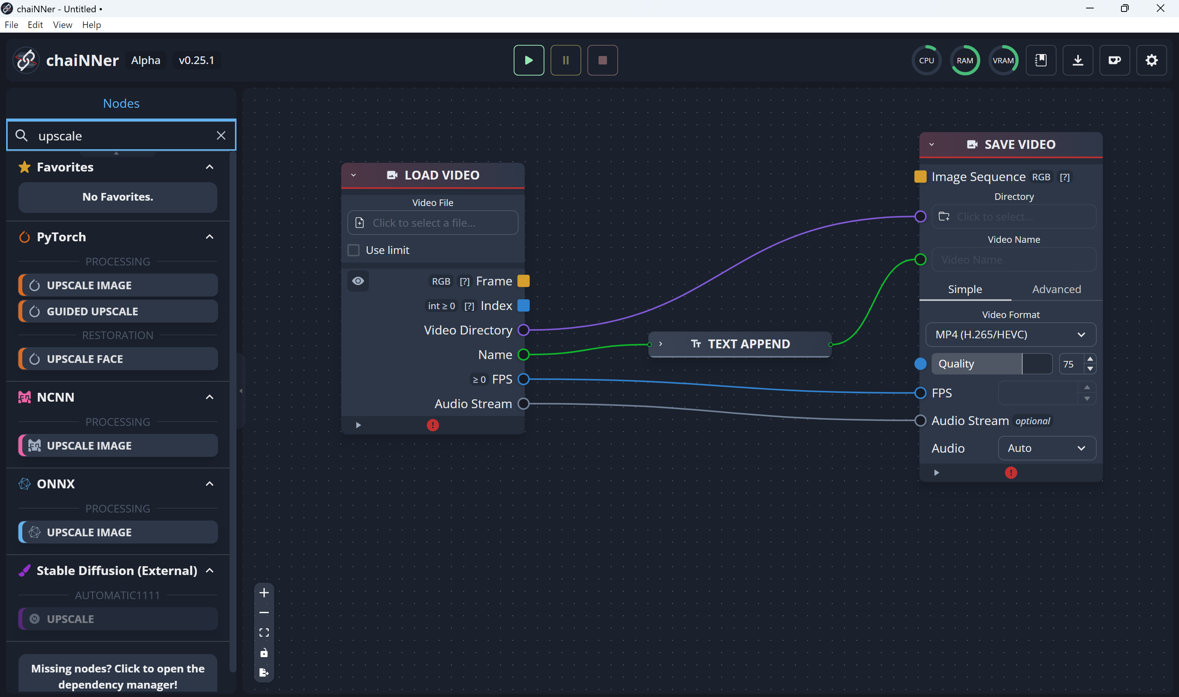This screenshot has width=1179, height=697.
Task: Pause the chain execution
Action: pyautogui.click(x=565, y=60)
